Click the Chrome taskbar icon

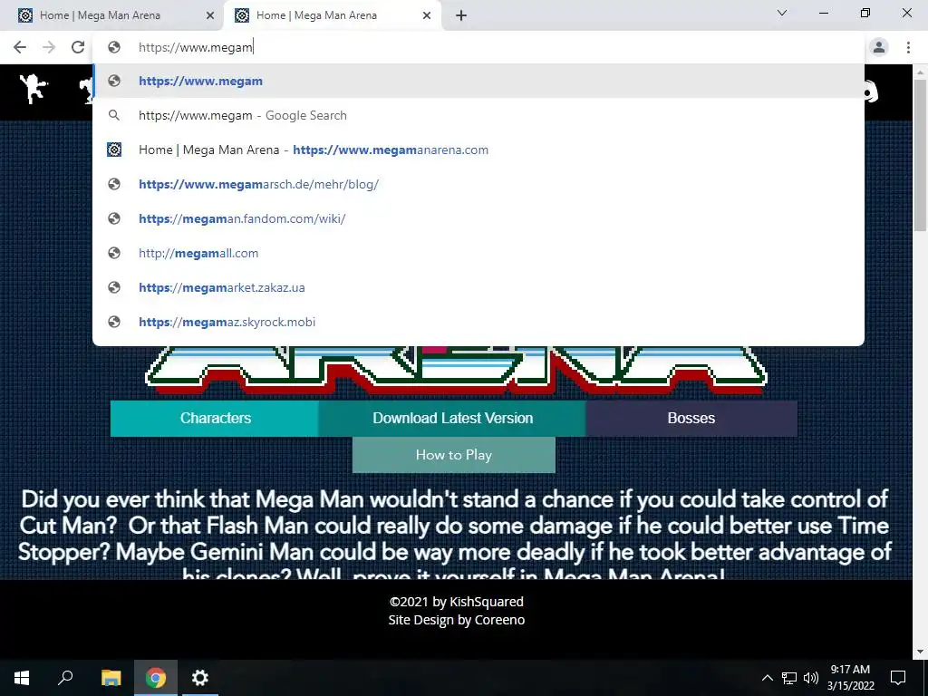coord(156,678)
